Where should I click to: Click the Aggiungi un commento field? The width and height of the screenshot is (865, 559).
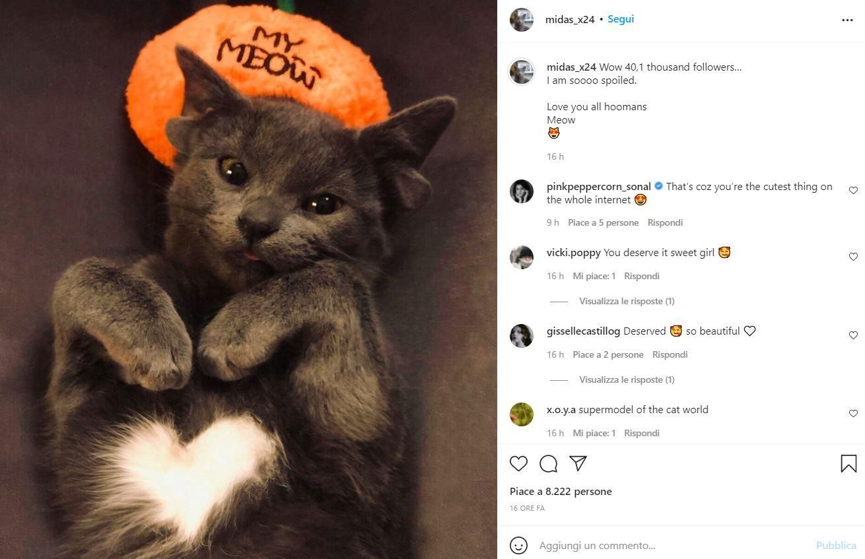(x=674, y=546)
